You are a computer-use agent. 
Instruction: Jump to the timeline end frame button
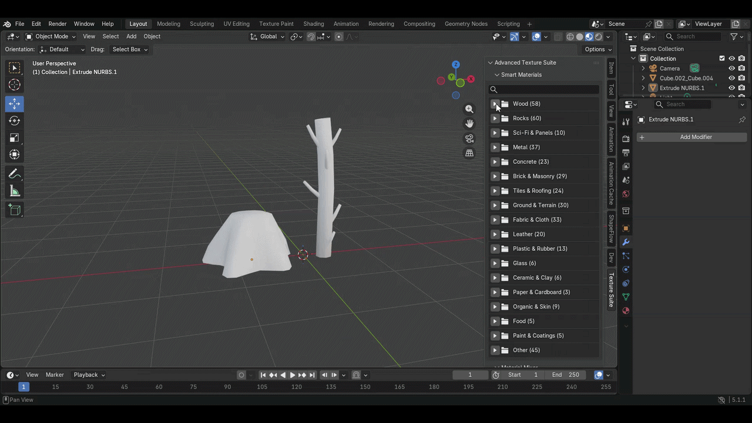[312, 375]
